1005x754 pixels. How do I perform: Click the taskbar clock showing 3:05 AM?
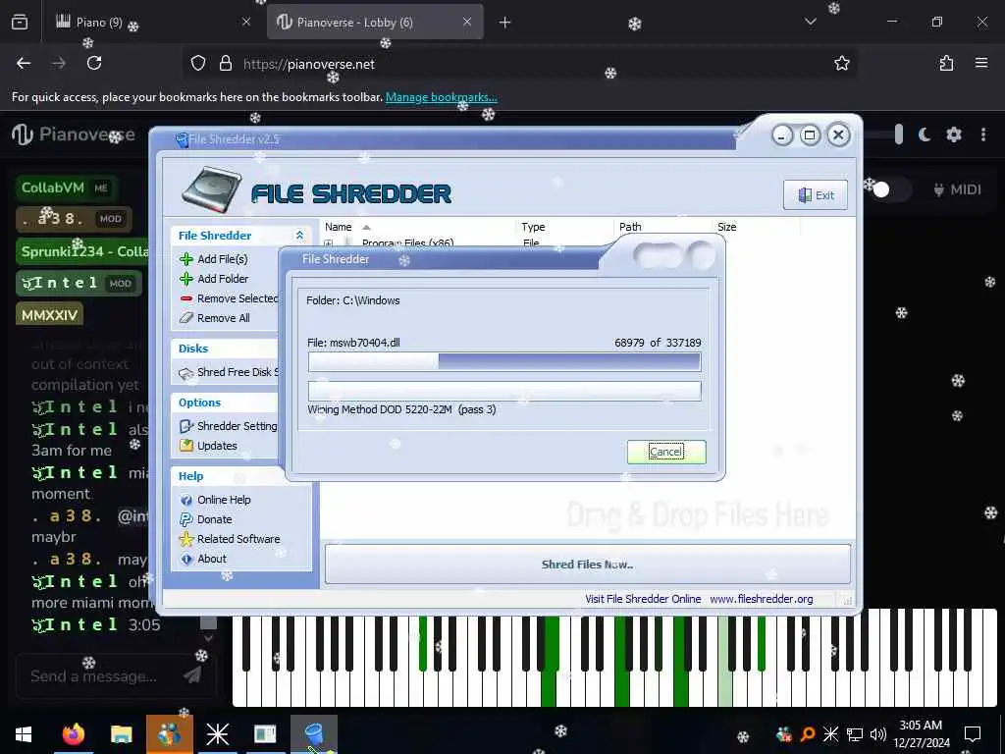click(921, 734)
